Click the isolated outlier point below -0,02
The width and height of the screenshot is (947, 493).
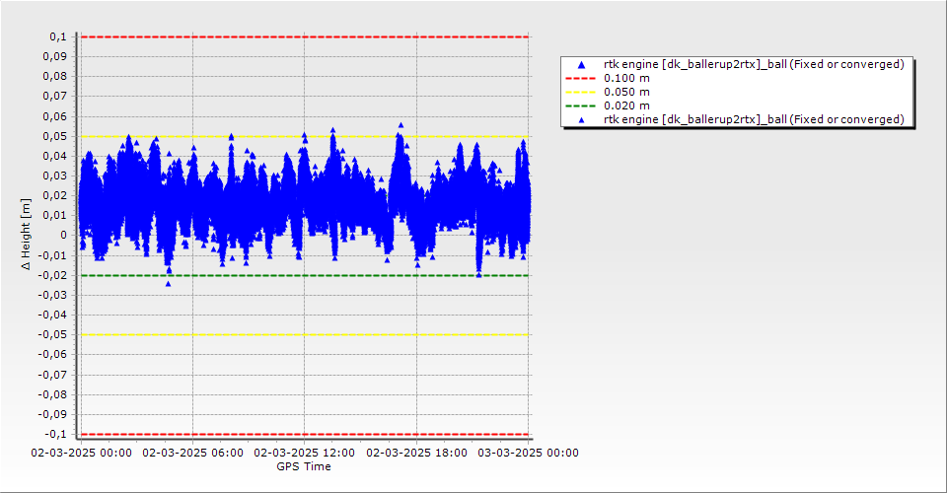168,284
